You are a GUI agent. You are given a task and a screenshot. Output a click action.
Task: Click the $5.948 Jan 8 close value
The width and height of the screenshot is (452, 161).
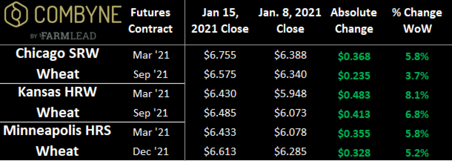click(x=290, y=94)
